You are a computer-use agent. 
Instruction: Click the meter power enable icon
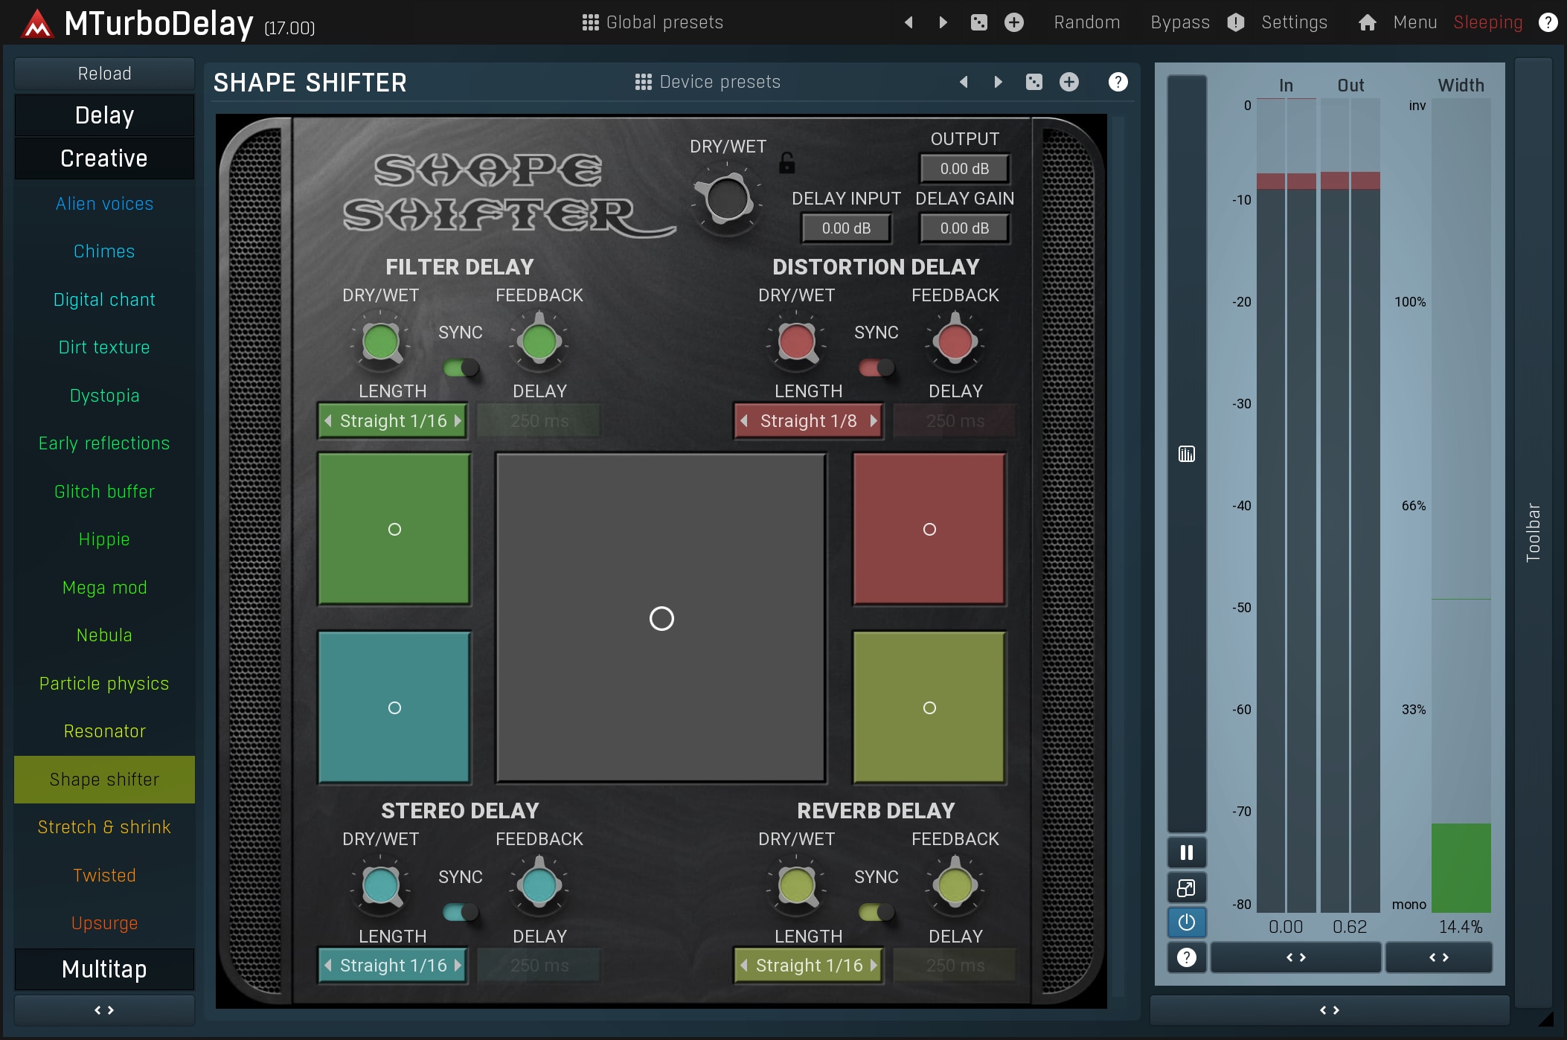1186,922
